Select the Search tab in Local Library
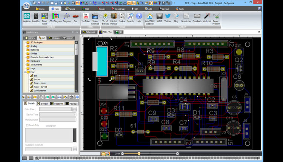This screenshot has height=162, width=283. (x=68, y=38)
